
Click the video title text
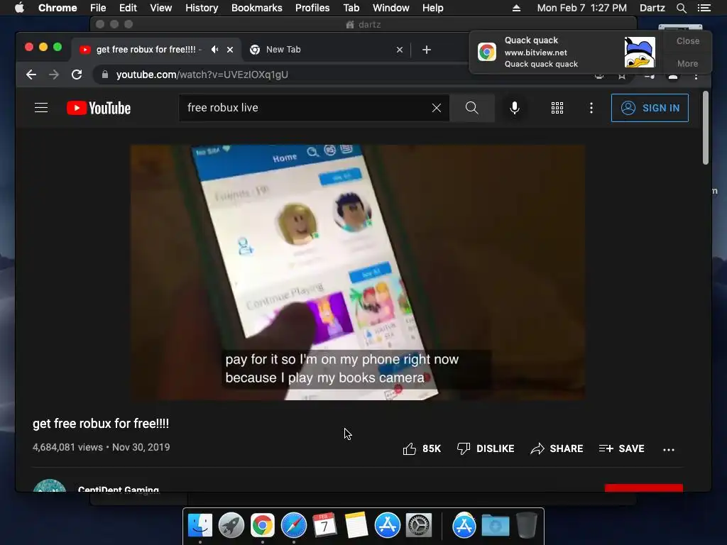pos(101,424)
